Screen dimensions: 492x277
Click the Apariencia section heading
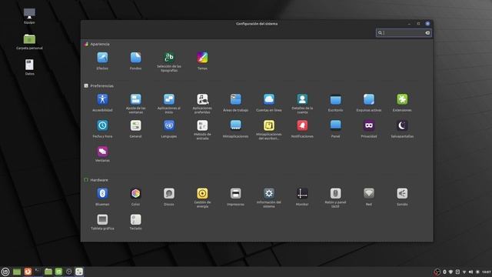100,45
